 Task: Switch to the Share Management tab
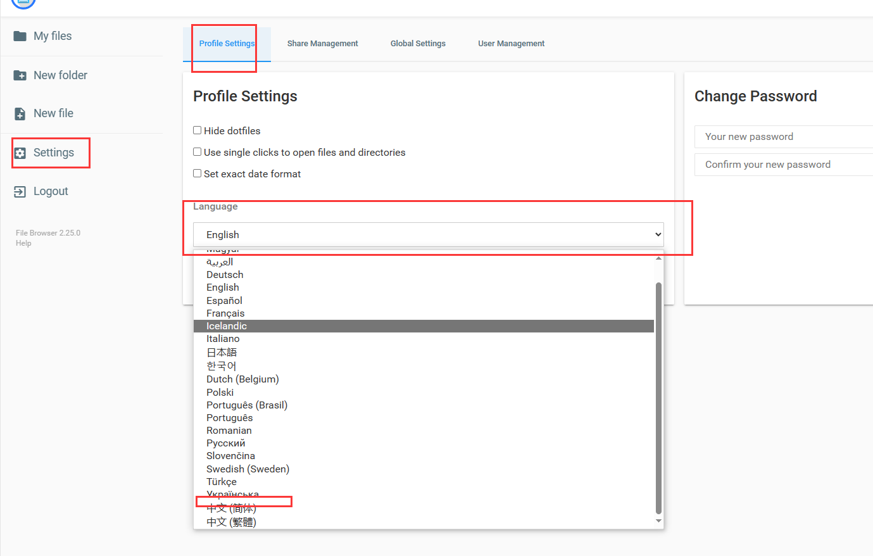(322, 44)
